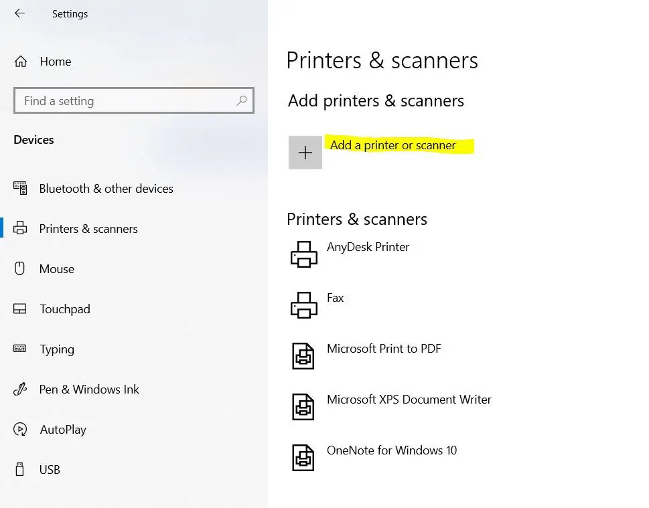
Task: Click the AutoPlay icon in sidebar
Action: click(20, 430)
